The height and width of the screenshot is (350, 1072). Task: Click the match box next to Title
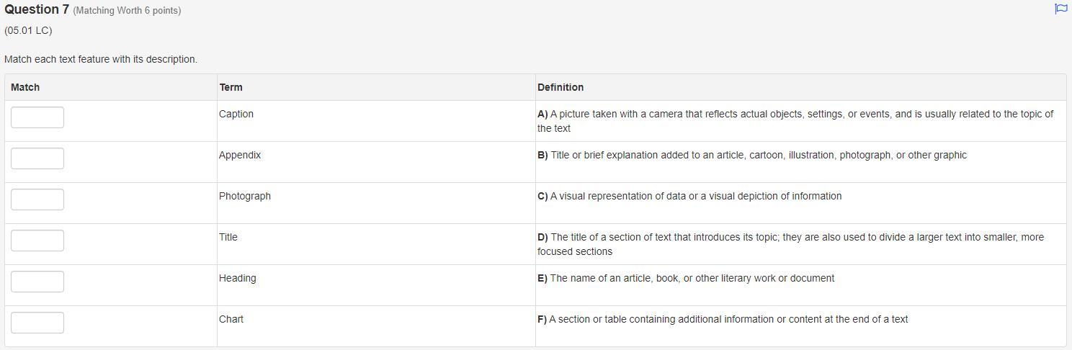coord(37,241)
